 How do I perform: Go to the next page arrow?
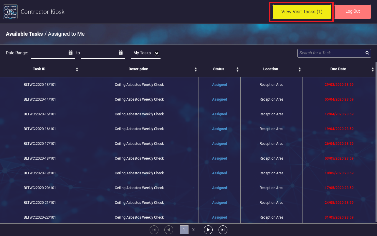pyautogui.click(x=208, y=230)
